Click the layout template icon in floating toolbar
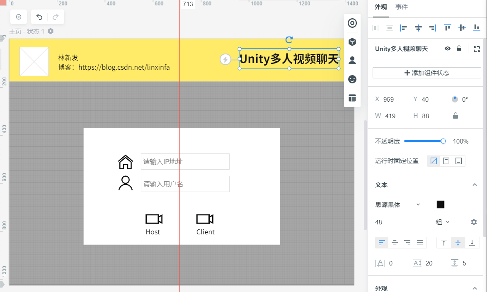The image size is (487, 292). (352, 97)
